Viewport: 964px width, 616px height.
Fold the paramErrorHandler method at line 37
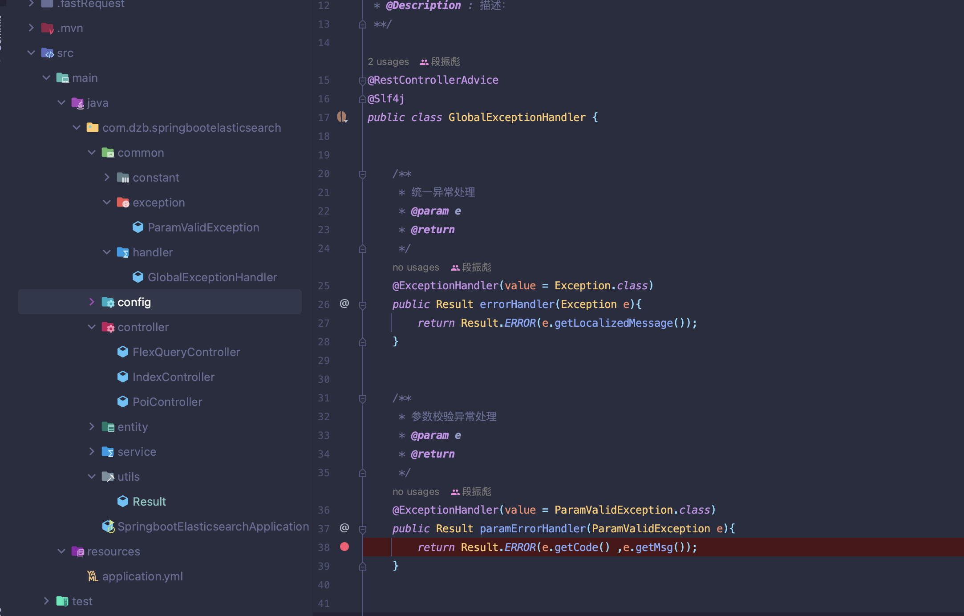click(363, 529)
